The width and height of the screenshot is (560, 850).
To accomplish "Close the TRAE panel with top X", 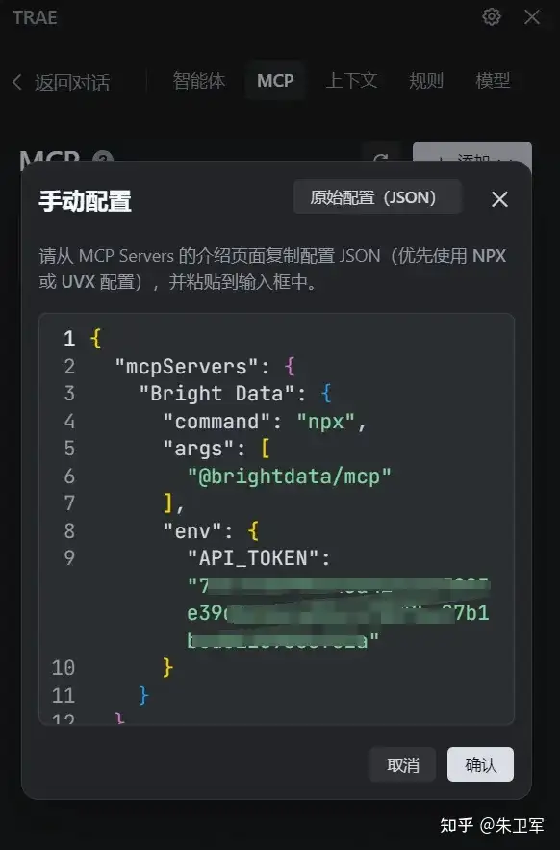I will pos(532,16).
